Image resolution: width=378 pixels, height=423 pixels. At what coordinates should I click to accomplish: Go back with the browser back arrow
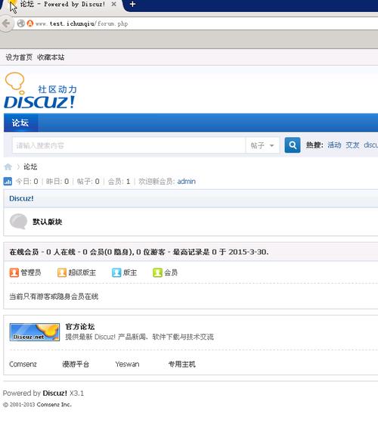(6, 23)
